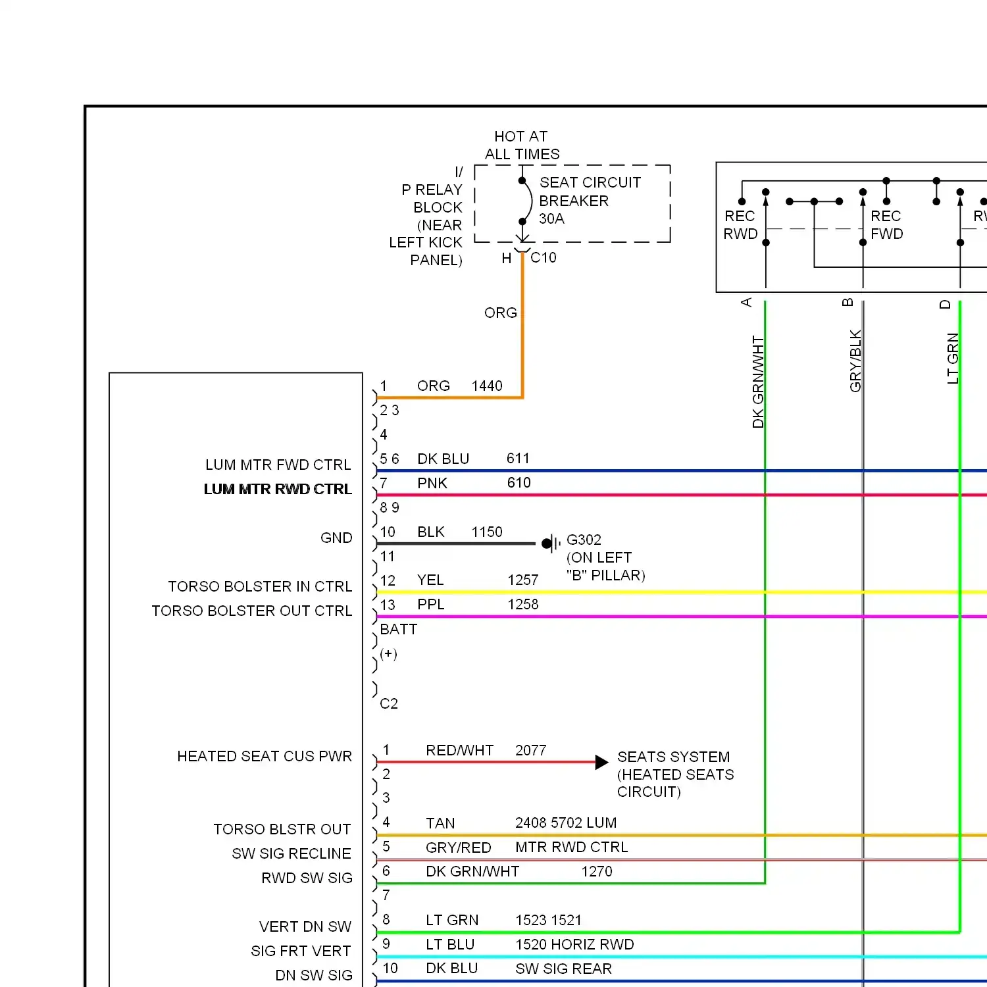Screen dimensions: 987x987
Task: Click the horizontal LT GRN label at pin 8
Action: pyautogui.click(x=452, y=921)
